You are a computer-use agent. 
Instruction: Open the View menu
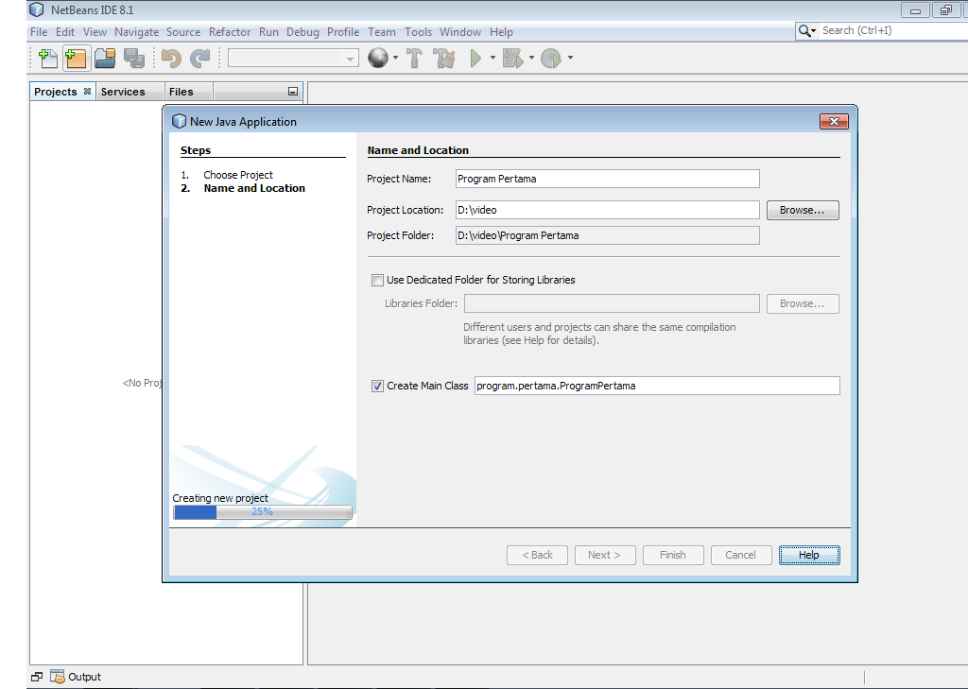(x=95, y=32)
